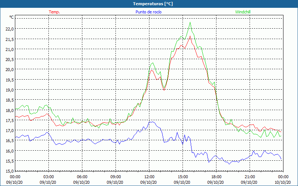298x186 pixels.
Task: Click the 16,0 y-axis value
Action: [10, 151]
